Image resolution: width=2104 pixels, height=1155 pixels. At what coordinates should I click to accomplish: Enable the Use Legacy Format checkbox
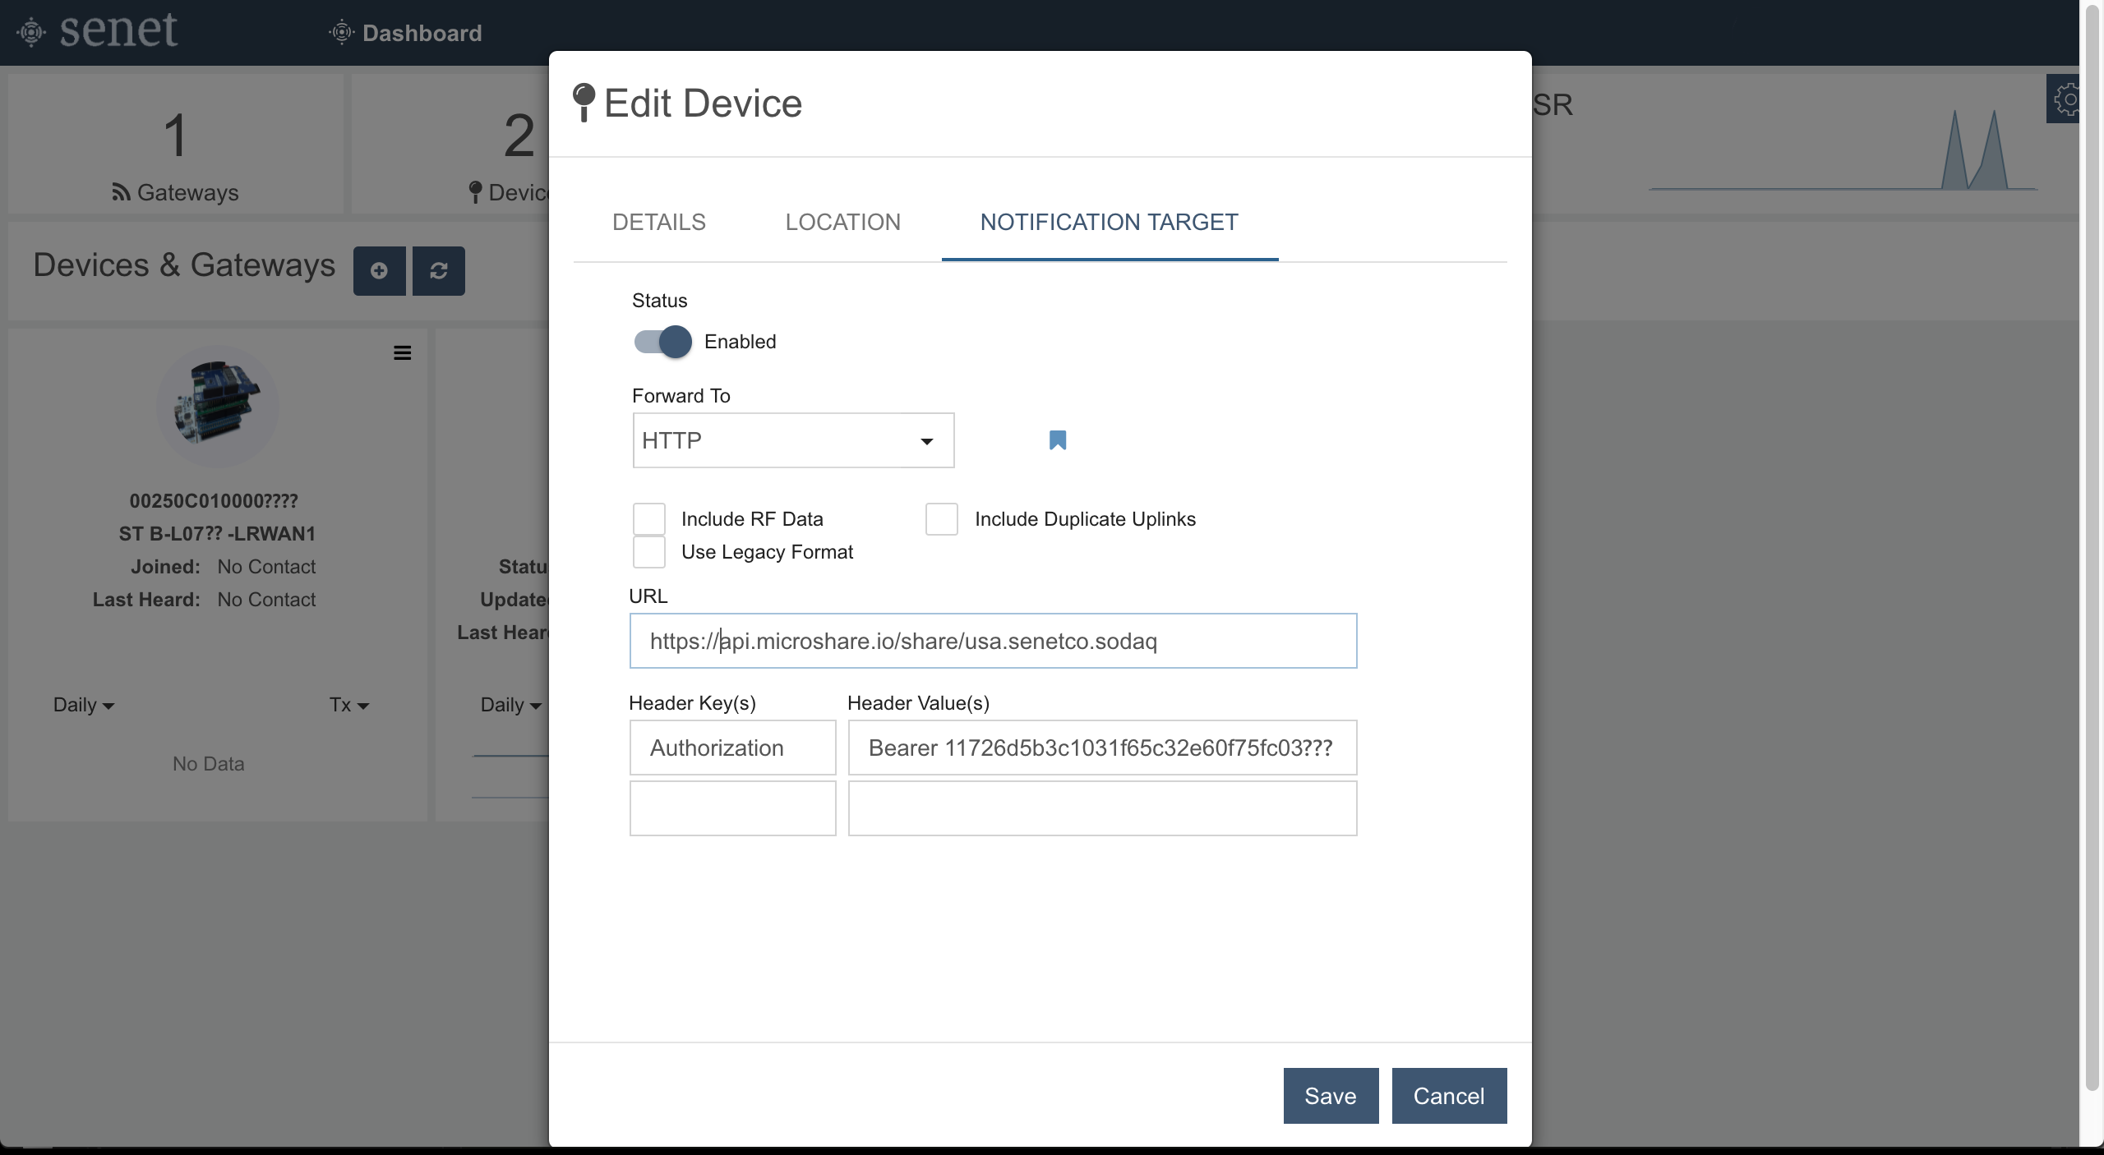pos(648,552)
